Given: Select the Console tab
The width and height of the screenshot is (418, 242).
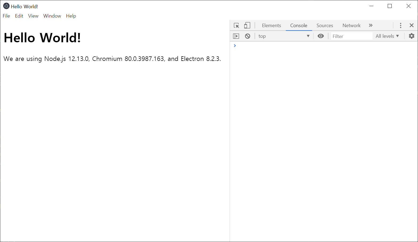Looking at the screenshot, I should (299, 26).
